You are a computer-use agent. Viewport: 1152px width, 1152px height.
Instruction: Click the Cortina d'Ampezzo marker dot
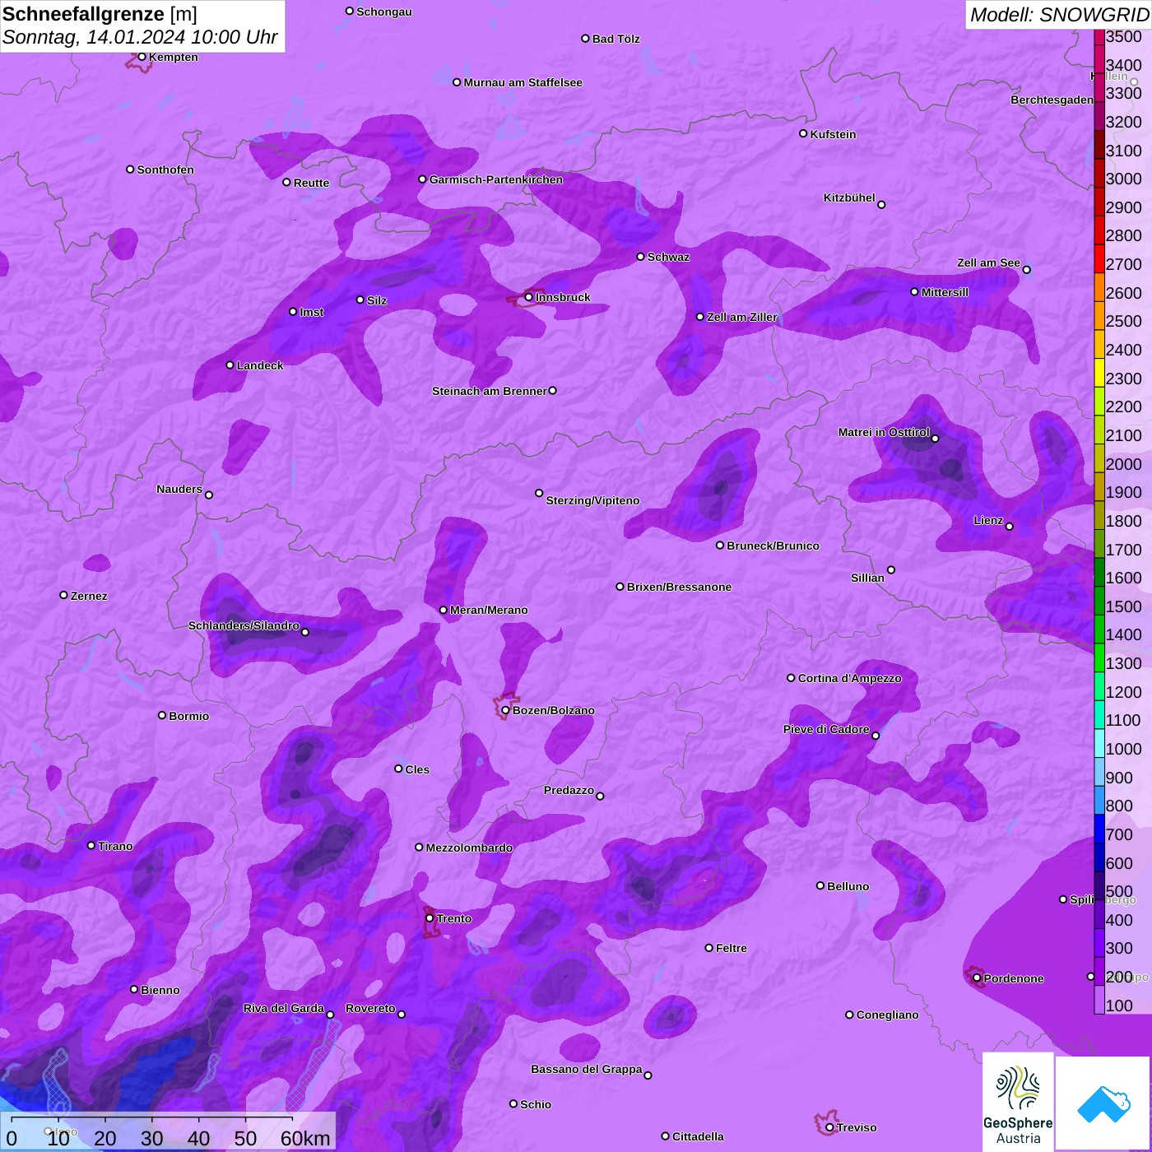point(791,678)
